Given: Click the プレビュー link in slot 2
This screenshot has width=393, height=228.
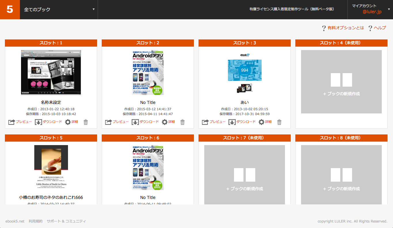Looking at the screenshot, I should [x=121, y=122].
